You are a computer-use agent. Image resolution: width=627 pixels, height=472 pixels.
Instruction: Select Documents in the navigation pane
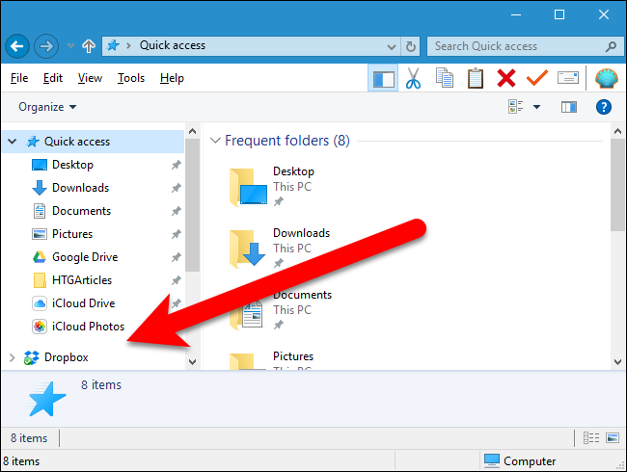(x=82, y=211)
